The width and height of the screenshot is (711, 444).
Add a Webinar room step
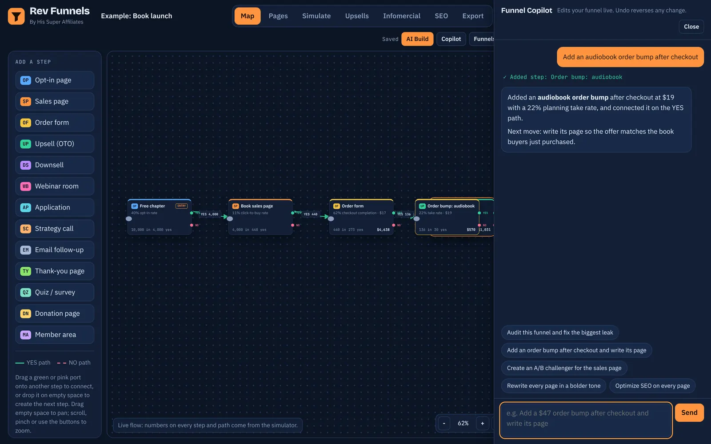click(55, 186)
